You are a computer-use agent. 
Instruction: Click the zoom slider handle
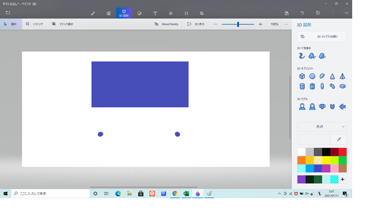point(238,24)
